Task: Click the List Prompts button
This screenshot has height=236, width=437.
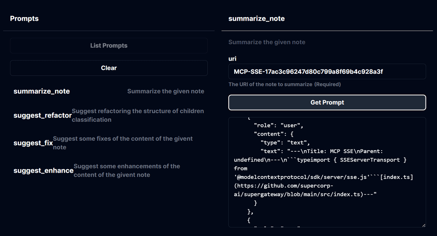Action: point(109,45)
